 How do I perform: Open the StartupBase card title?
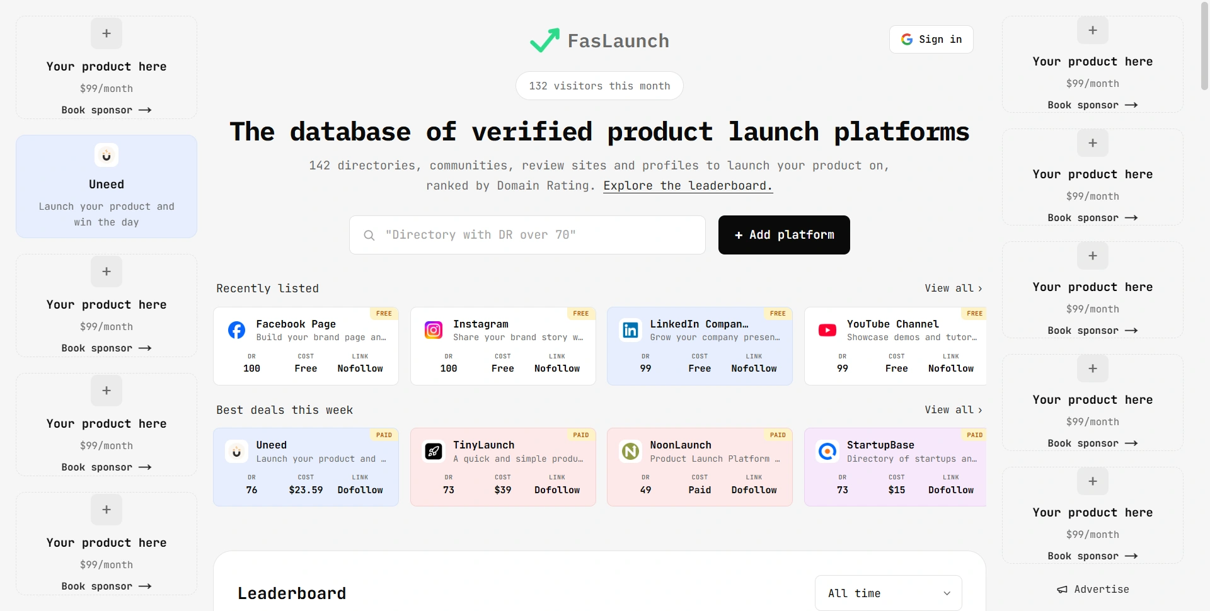click(880, 445)
